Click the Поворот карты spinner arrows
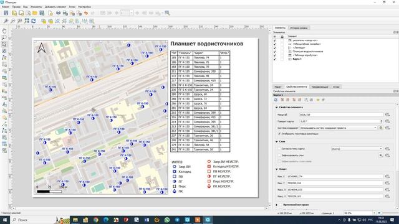 coord(381,121)
